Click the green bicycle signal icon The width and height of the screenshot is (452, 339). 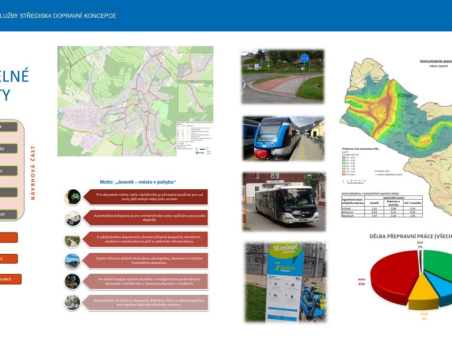click(x=73, y=197)
